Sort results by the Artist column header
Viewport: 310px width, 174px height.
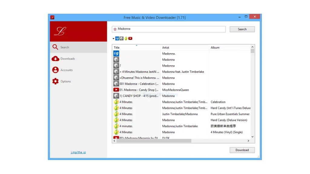point(185,47)
